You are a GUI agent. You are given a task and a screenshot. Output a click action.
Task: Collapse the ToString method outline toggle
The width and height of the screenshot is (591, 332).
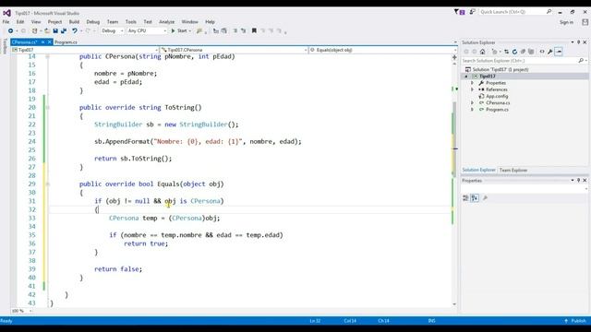click(x=47, y=108)
